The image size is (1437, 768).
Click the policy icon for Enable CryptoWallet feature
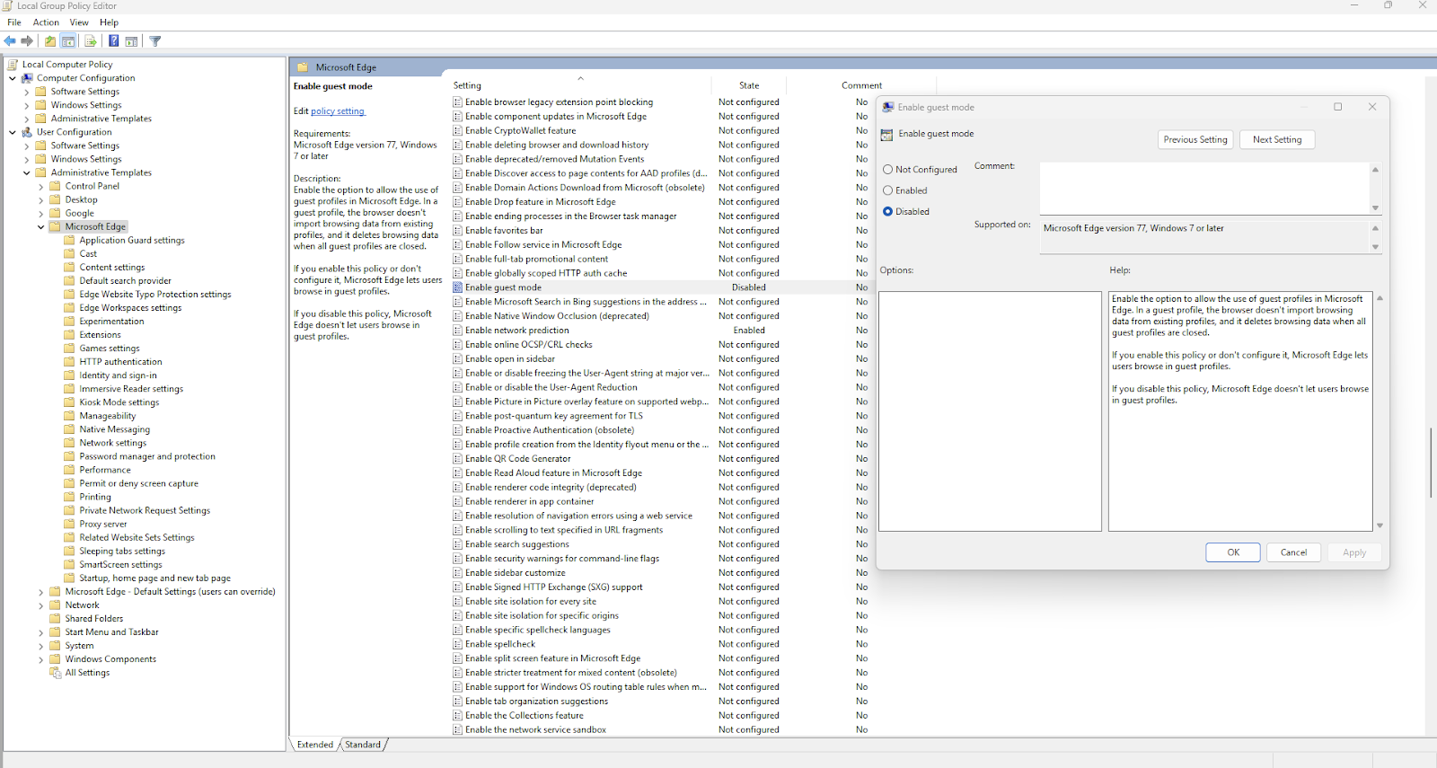pos(458,130)
